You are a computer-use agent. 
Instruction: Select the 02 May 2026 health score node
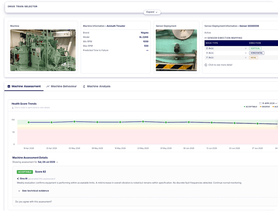(75, 122)
